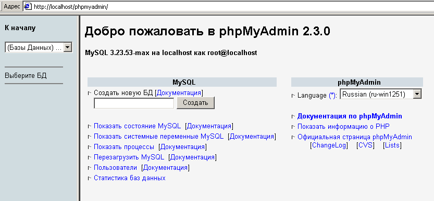Click Перезагрузить MySQL link
This screenshot has height=201, width=434.
tap(129, 157)
